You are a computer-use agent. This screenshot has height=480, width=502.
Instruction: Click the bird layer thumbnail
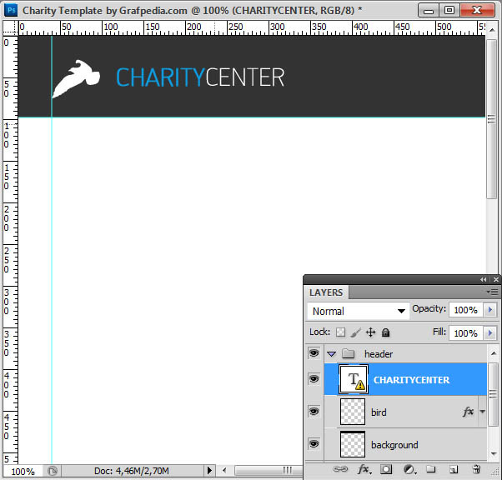coord(353,412)
